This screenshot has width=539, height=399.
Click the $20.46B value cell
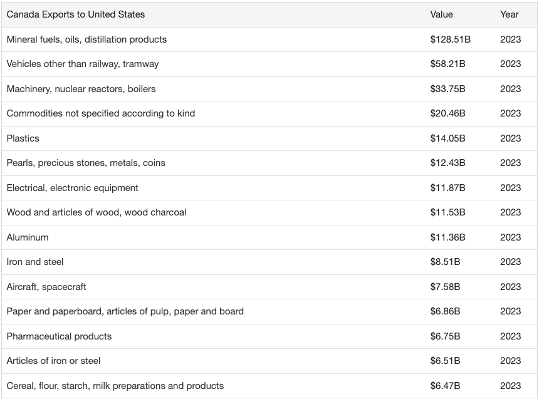447,113
